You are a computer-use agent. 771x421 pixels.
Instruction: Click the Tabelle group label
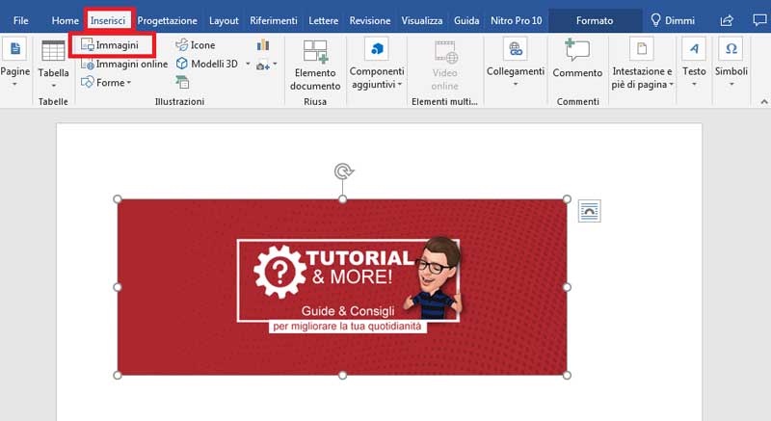point(53,102)
